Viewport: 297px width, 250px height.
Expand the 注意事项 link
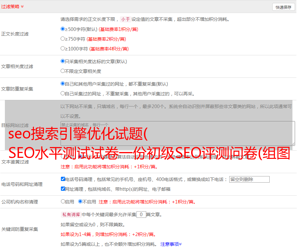(171, 244)
